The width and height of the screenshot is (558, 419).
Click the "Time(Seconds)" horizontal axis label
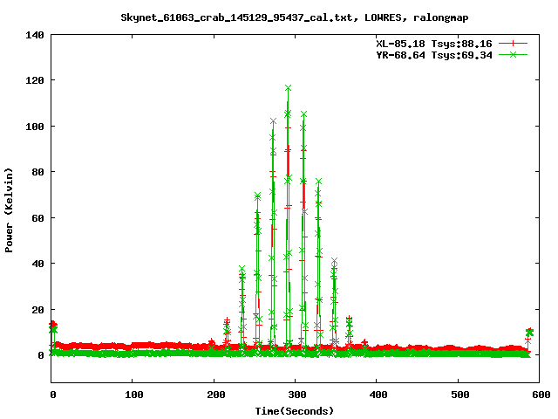pos(296,410)
